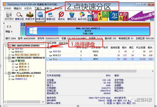Click the 格式化 format toolbar icon
Viewport: 157px width, 107px height.
coord(61,16)
